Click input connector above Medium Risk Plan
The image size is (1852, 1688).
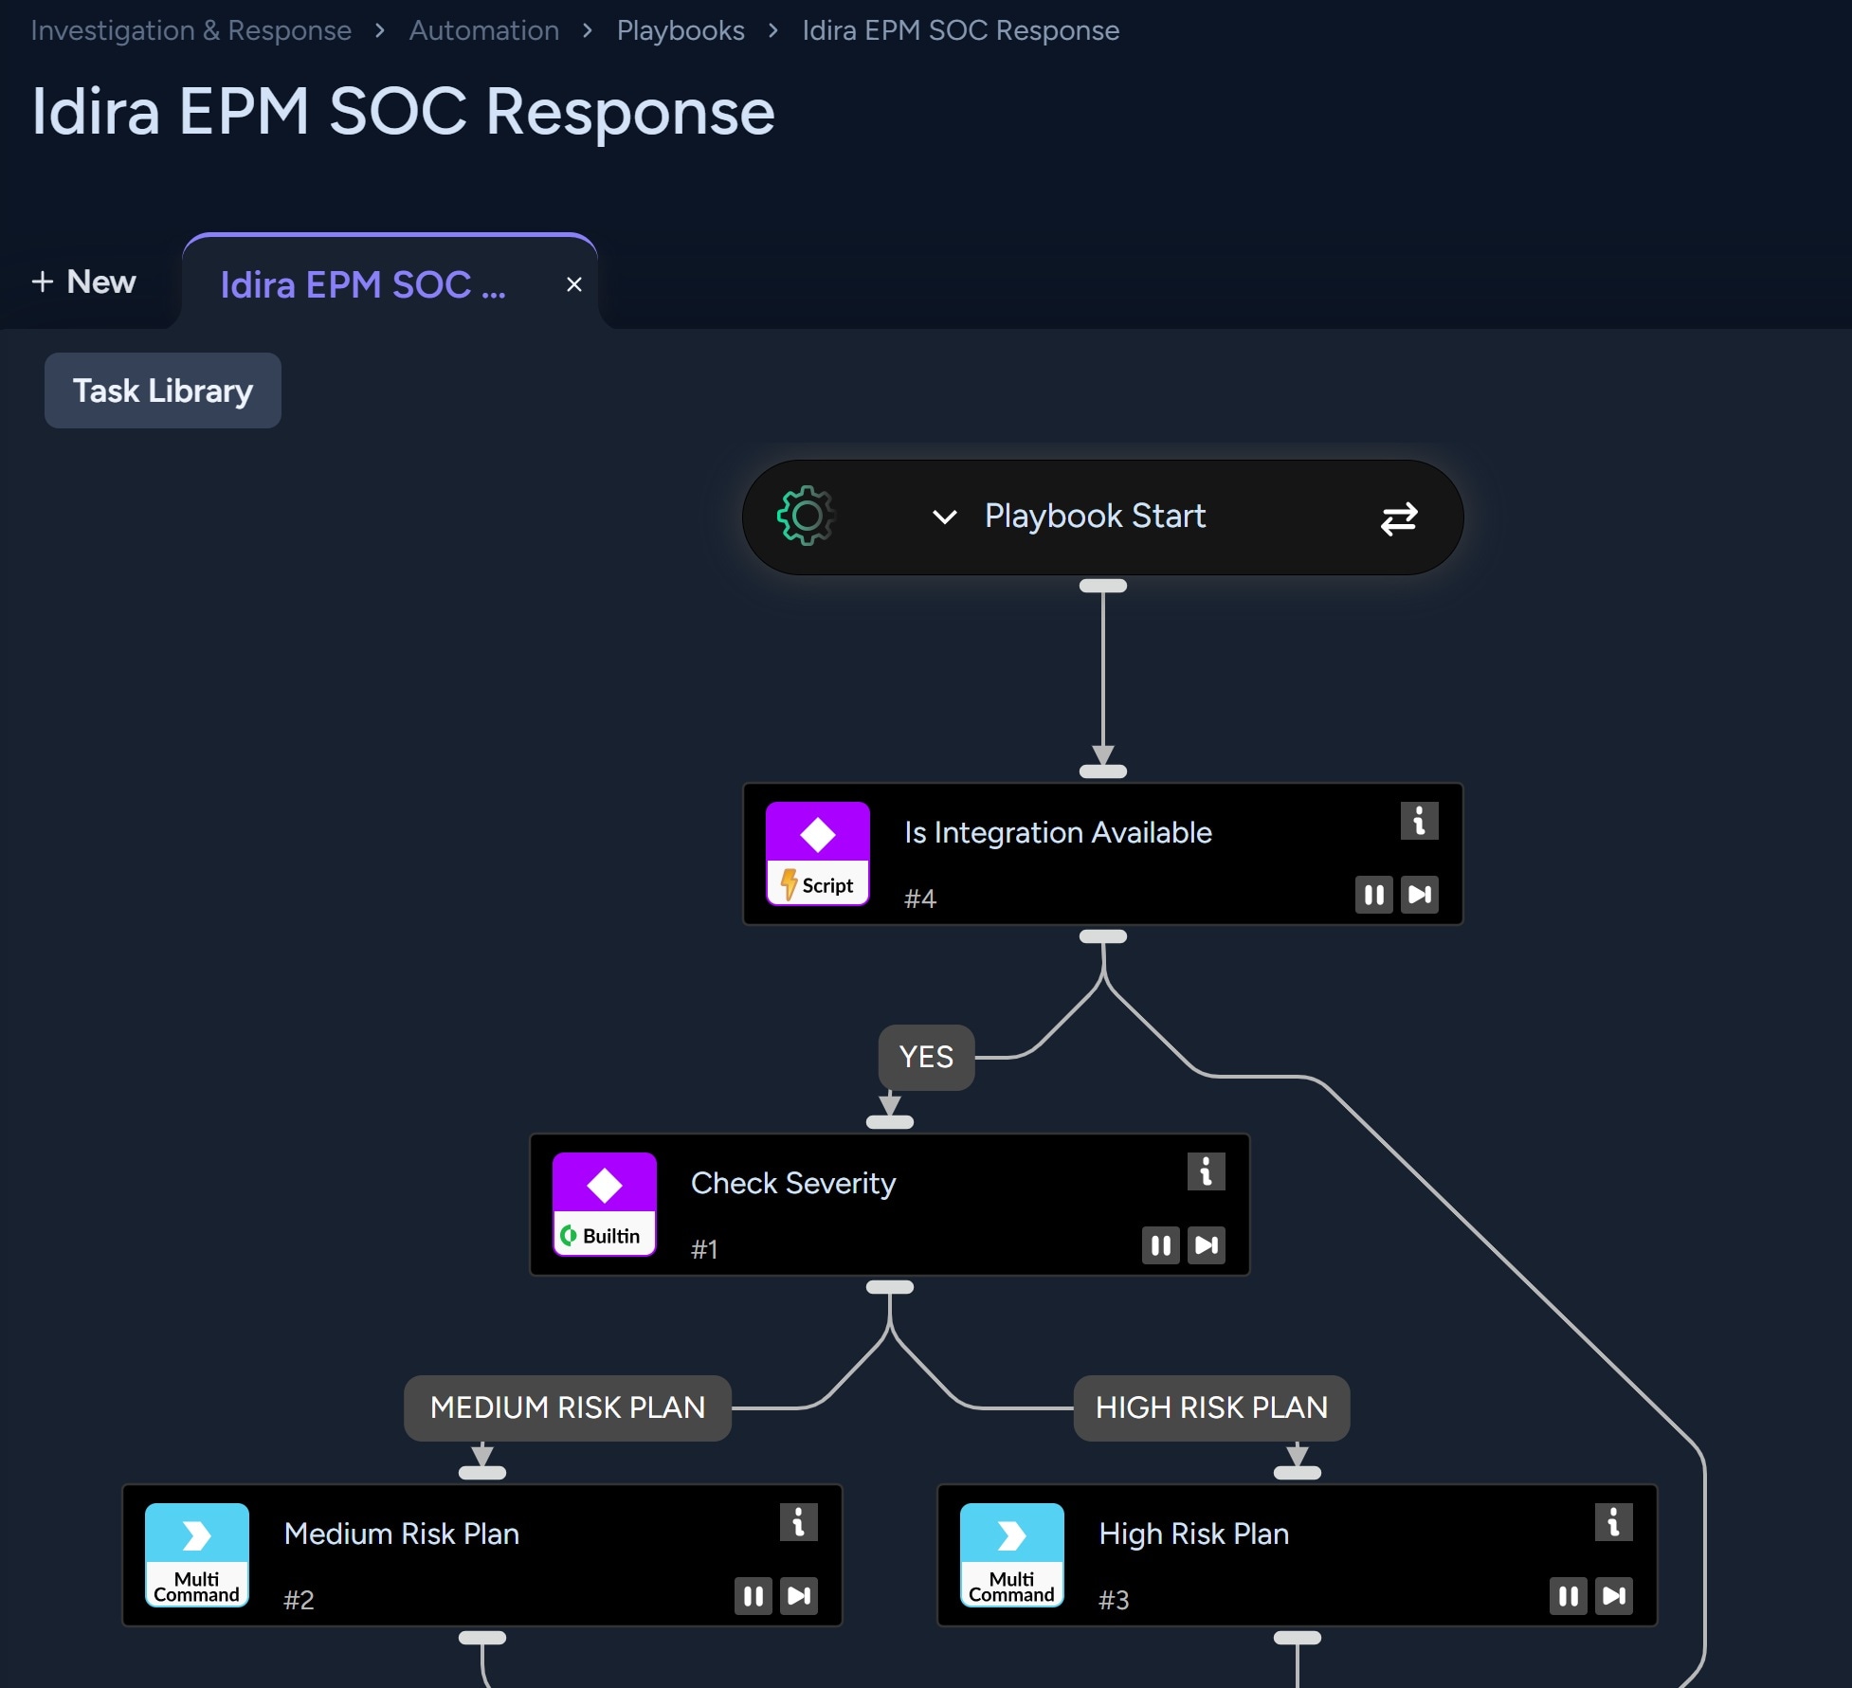click(482, 1473)
